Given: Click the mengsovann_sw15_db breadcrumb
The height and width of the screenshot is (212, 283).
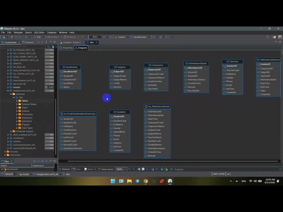Looking at the screenshot, I should [x=46, y=174].
